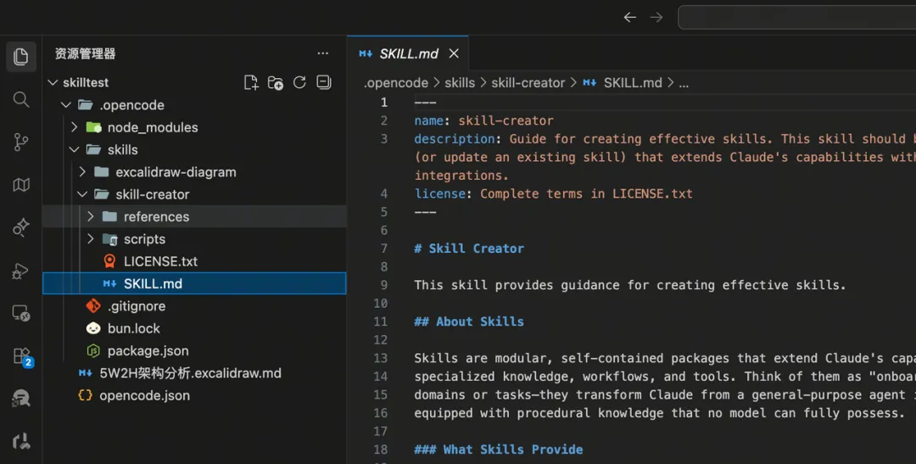Open explorer more actions ellipsis menu
The height and width of the screenshot is (464, 916).
(322, 53)
